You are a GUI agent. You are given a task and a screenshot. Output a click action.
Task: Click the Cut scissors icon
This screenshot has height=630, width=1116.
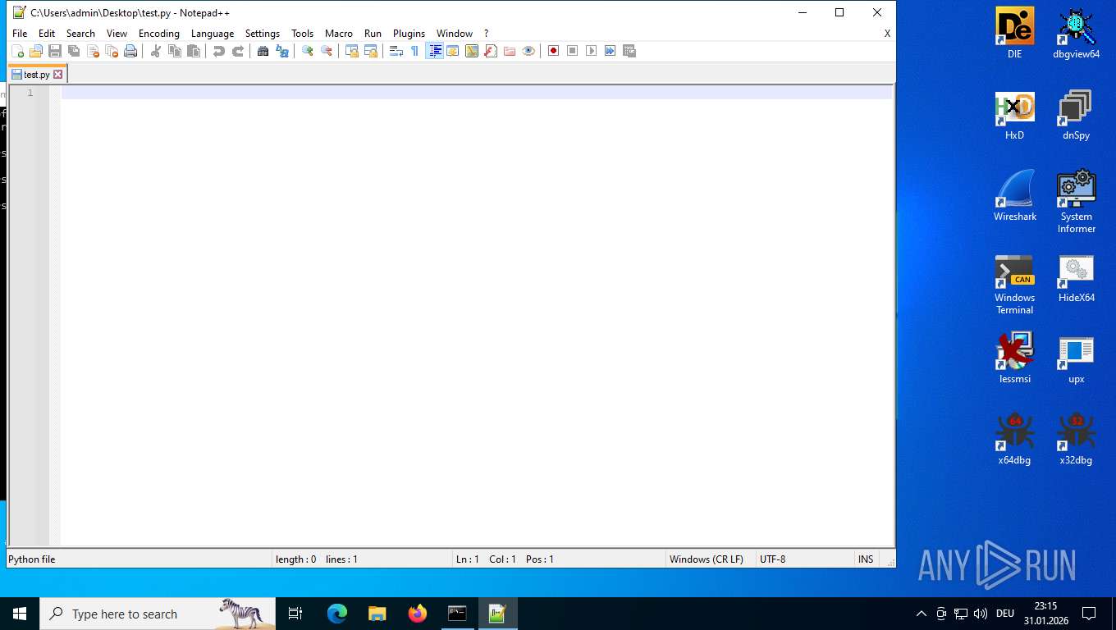click(x=156, y=51)
